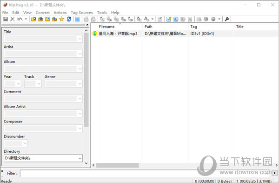279x183 pixels.
Task: Click the Text file - Tag converter icon
Action: click(123, 19)
